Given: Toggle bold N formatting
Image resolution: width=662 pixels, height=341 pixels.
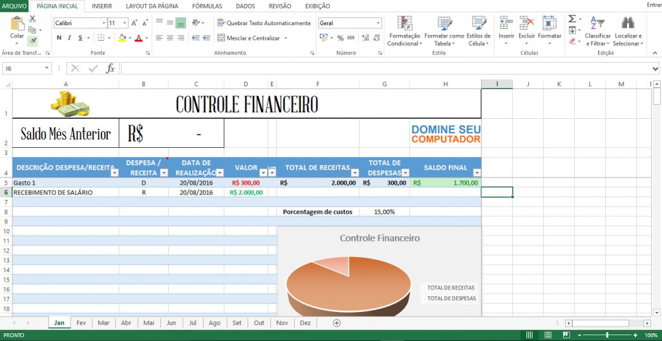Looking at the screenshot, I should tap(59, 38).
